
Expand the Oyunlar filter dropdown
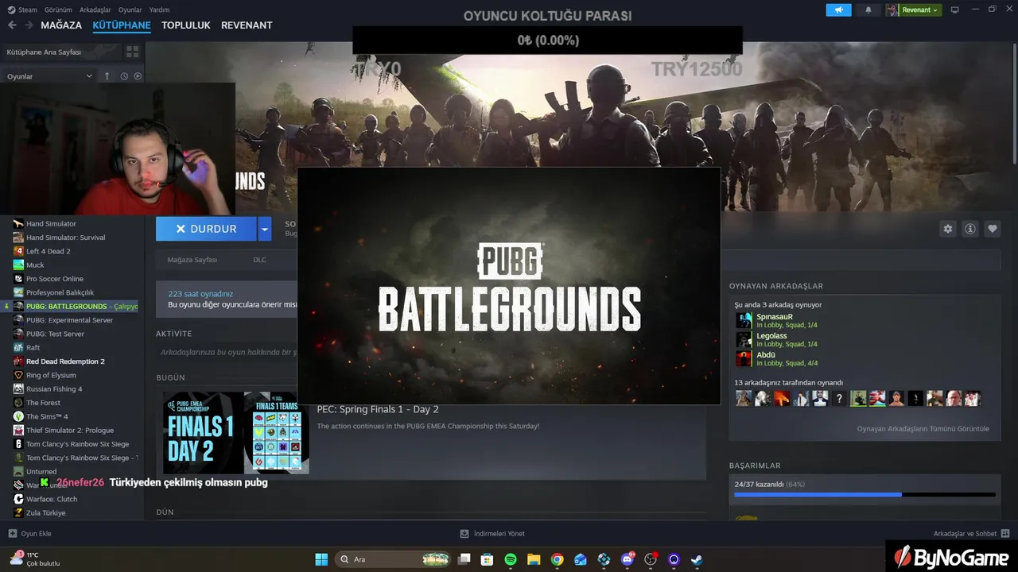point(49,76)
